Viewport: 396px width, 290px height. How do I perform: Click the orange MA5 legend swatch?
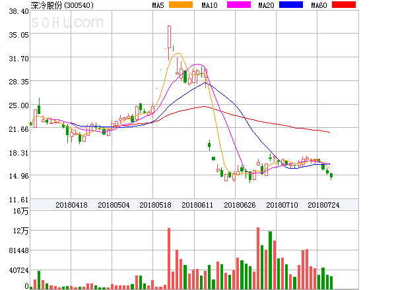pos(181,5)
